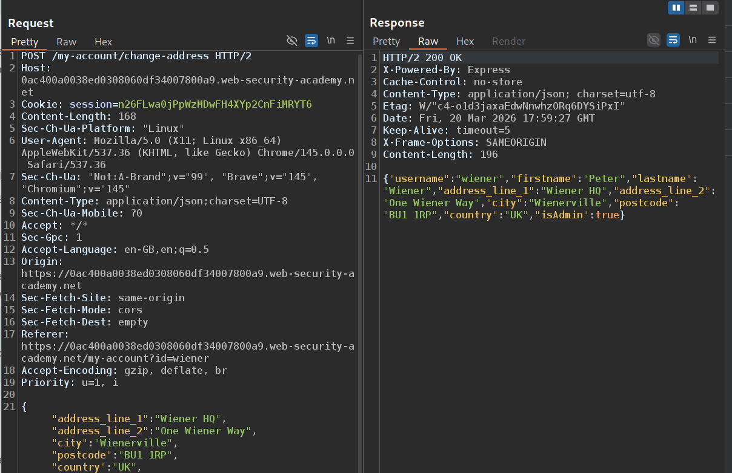Screen dimensions: 732x473
Task: Toggle hidden characters eye icon in Response
Action: (654, 40)
